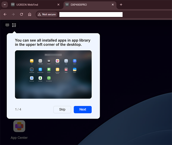The image size is (172, 145).
Task: Click the Not secure site info chip
Action: point(47,15)
